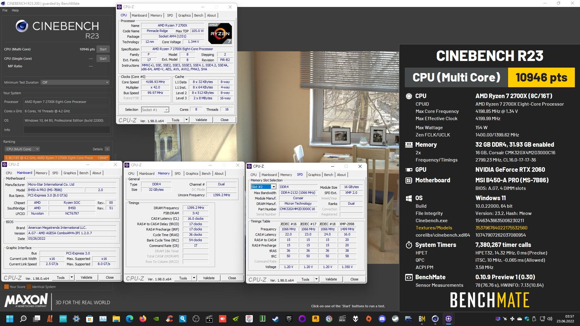
Task: Open the taskbar Settings gear icon
Action: tap(76, 319)
